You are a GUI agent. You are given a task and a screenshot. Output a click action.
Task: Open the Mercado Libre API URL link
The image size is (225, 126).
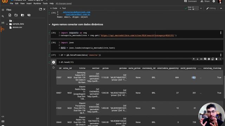coord(137,35)
